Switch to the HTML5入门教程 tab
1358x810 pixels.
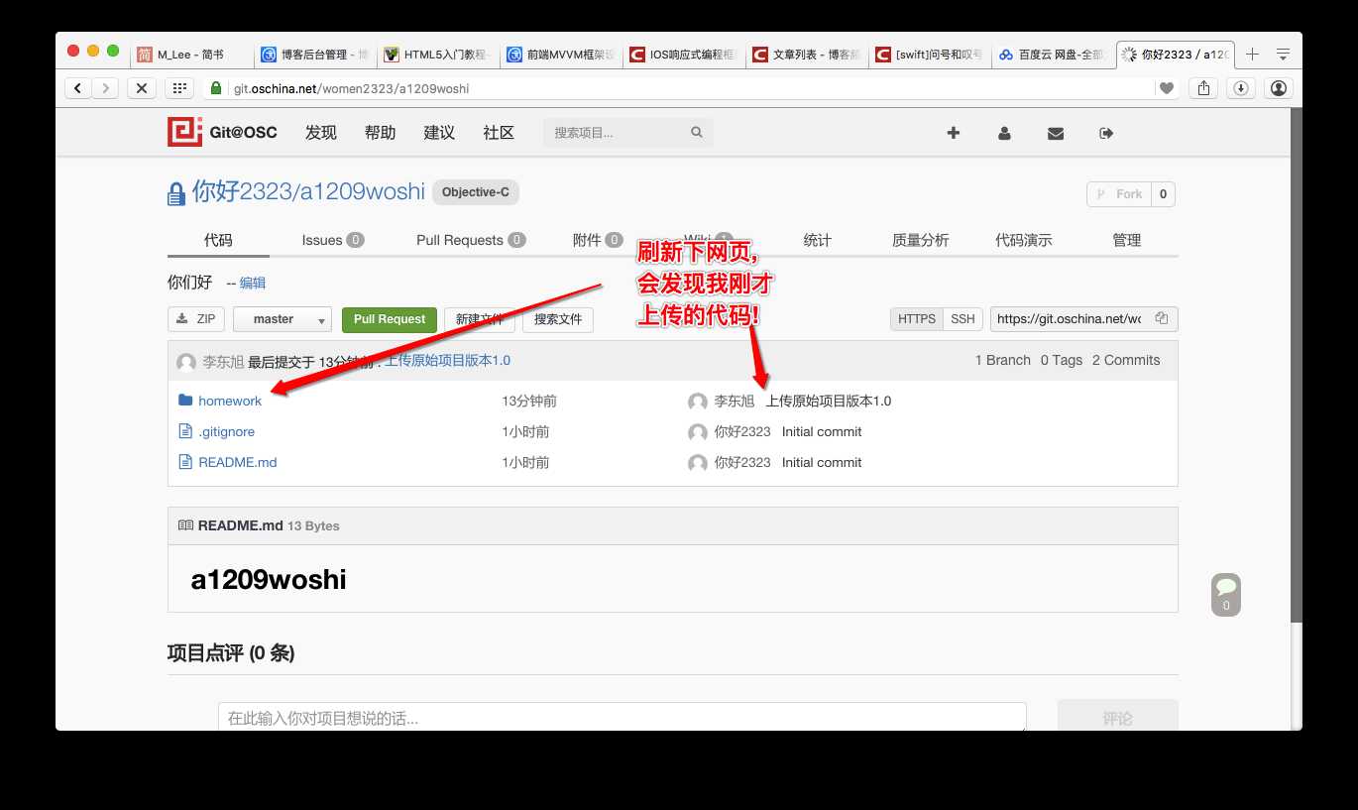point(438,55)
